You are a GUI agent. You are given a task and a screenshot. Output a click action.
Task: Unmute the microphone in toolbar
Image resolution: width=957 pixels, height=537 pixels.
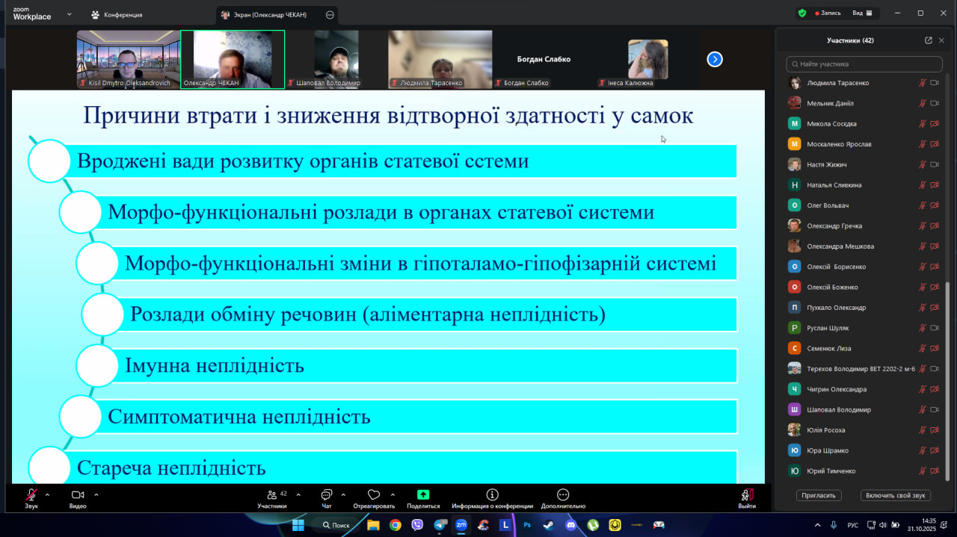click(x=31, y=495)
